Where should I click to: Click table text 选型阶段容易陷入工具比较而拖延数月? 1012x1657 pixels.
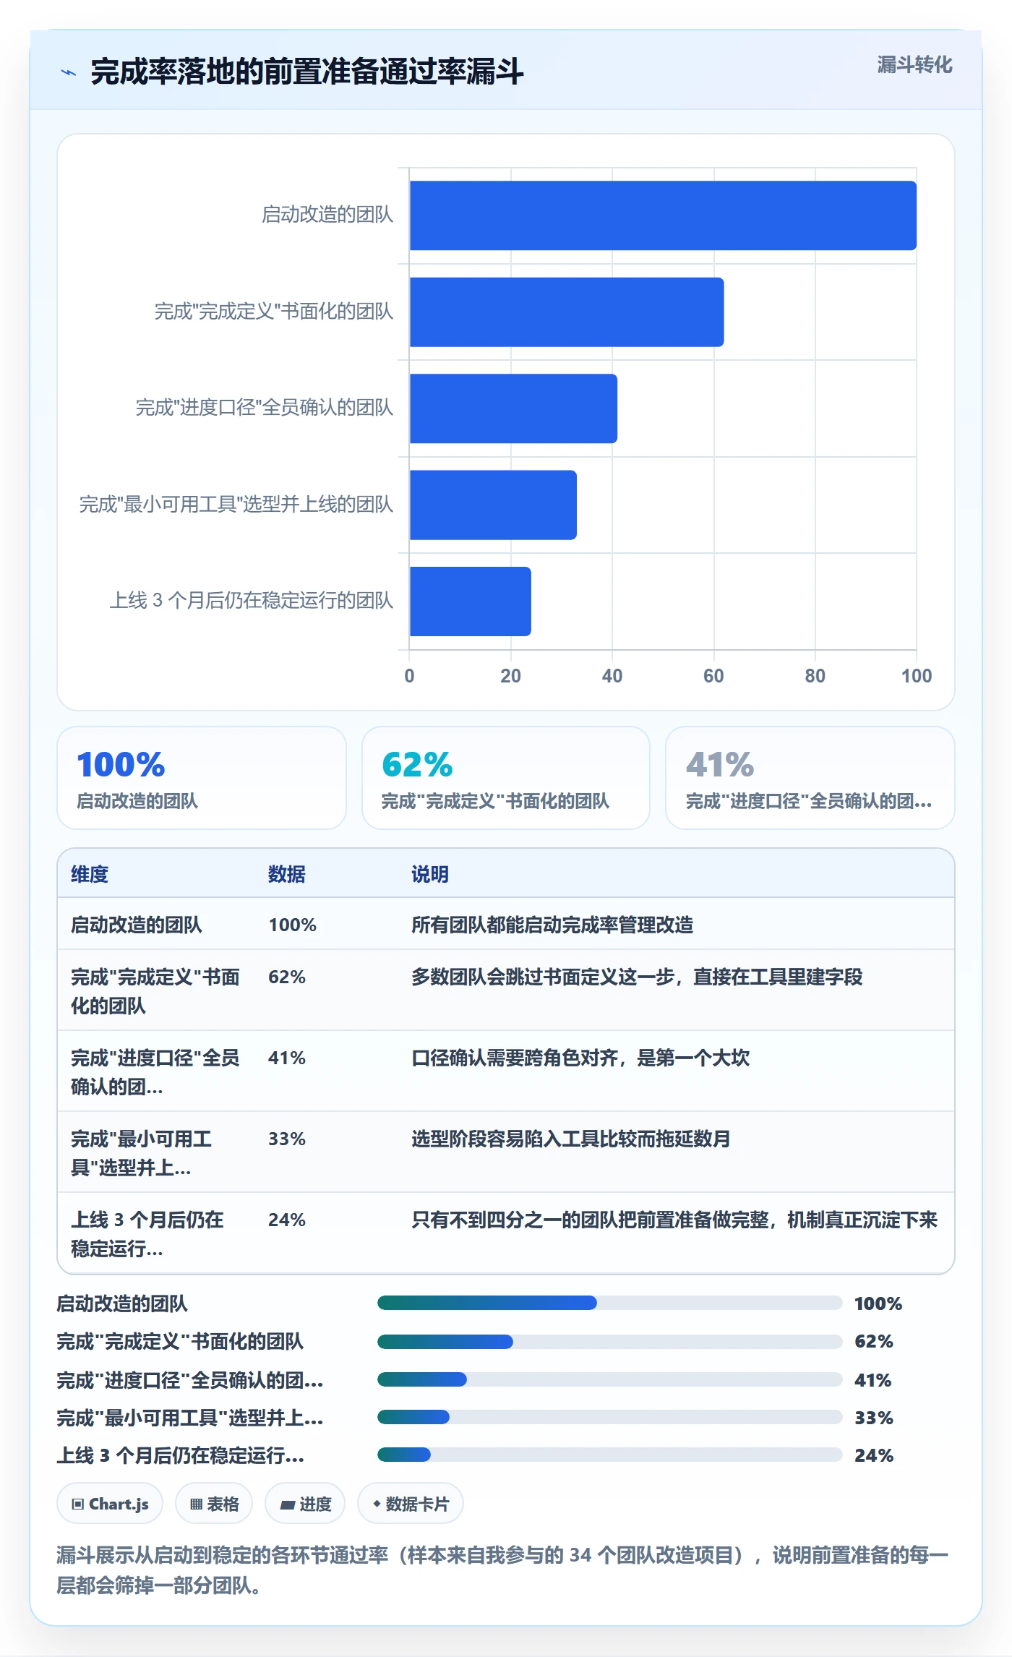(x=571, y=1139)
